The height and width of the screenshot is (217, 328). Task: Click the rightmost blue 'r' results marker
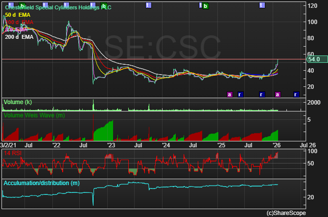(295, 94)
